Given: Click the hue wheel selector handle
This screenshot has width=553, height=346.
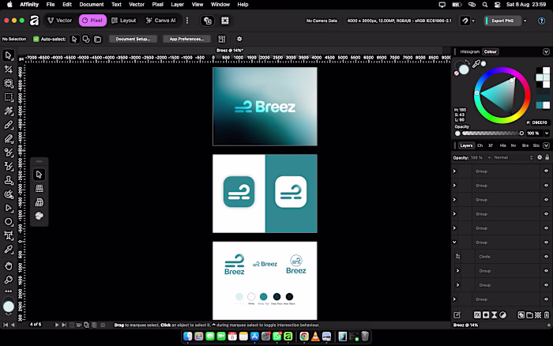Looking at the screenshot, I should (477, 93).
